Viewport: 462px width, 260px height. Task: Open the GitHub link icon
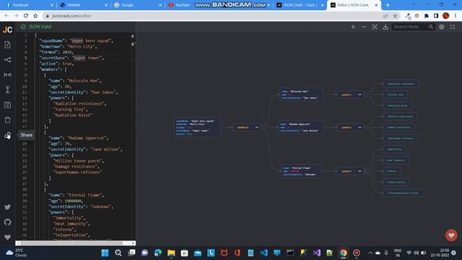point(8,222)
